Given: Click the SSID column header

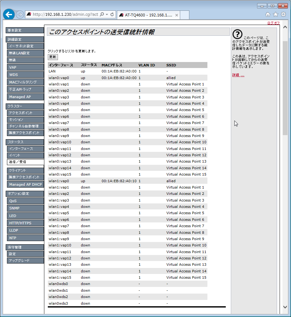Looking at the screenshot, I should pos(171,65).
